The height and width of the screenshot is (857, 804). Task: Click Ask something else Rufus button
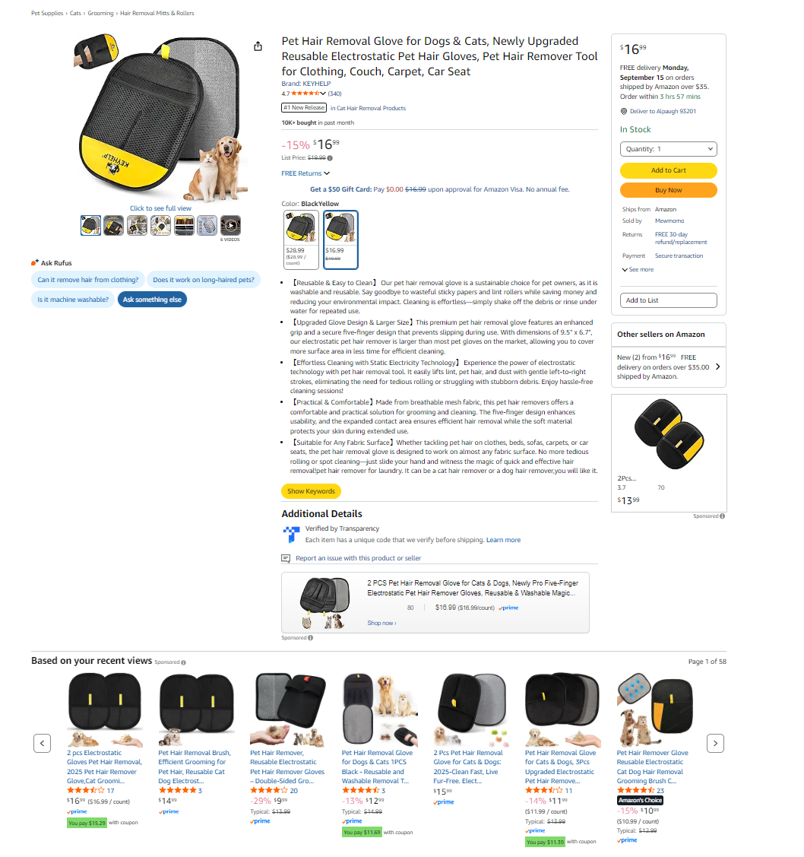click(152, 300)
